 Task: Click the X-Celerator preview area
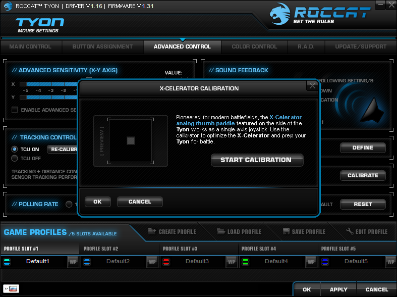(131, 141)
